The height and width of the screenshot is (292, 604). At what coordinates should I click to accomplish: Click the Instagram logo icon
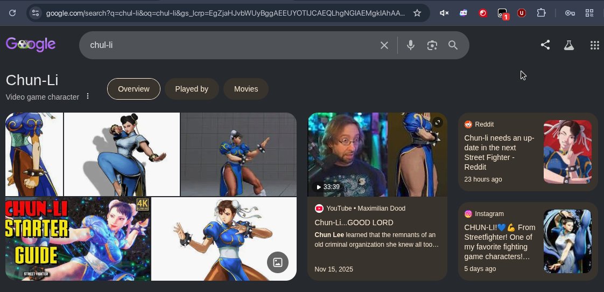[x=468, y=214]
